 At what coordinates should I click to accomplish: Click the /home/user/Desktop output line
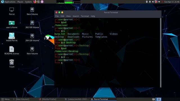tap(66, 51)
